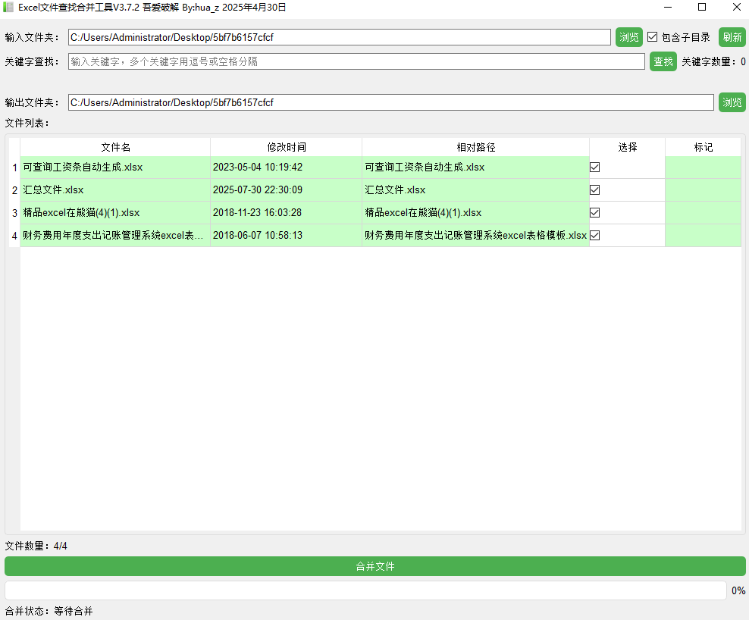Click the app icon in title bar
Image resolution: width=749 pixels, height=620 pixels.
(x=9, y=8)
